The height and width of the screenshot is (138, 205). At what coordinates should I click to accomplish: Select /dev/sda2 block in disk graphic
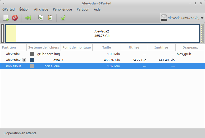102,34
